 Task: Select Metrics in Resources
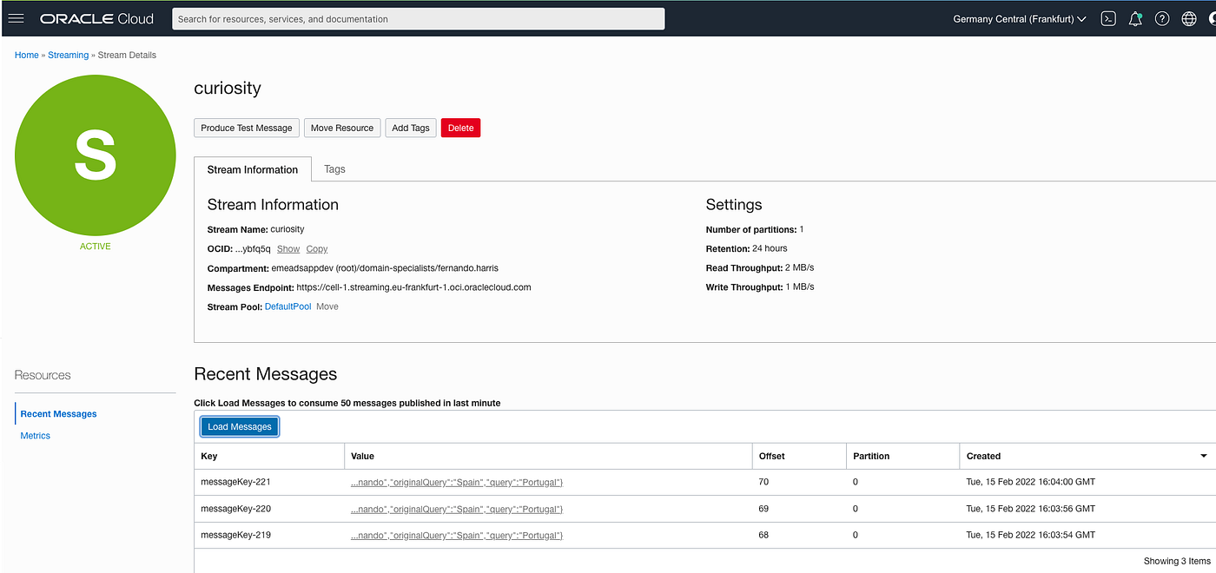[36, 436]
